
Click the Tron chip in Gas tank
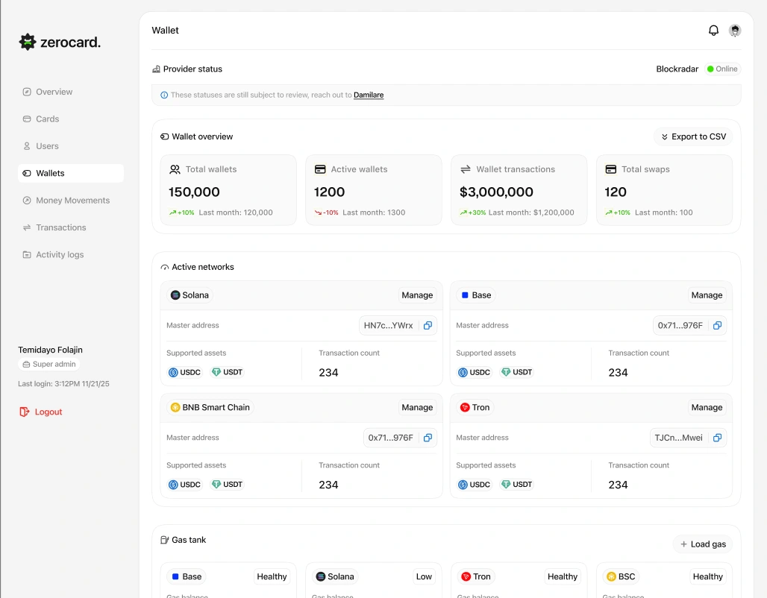point(476,577)
